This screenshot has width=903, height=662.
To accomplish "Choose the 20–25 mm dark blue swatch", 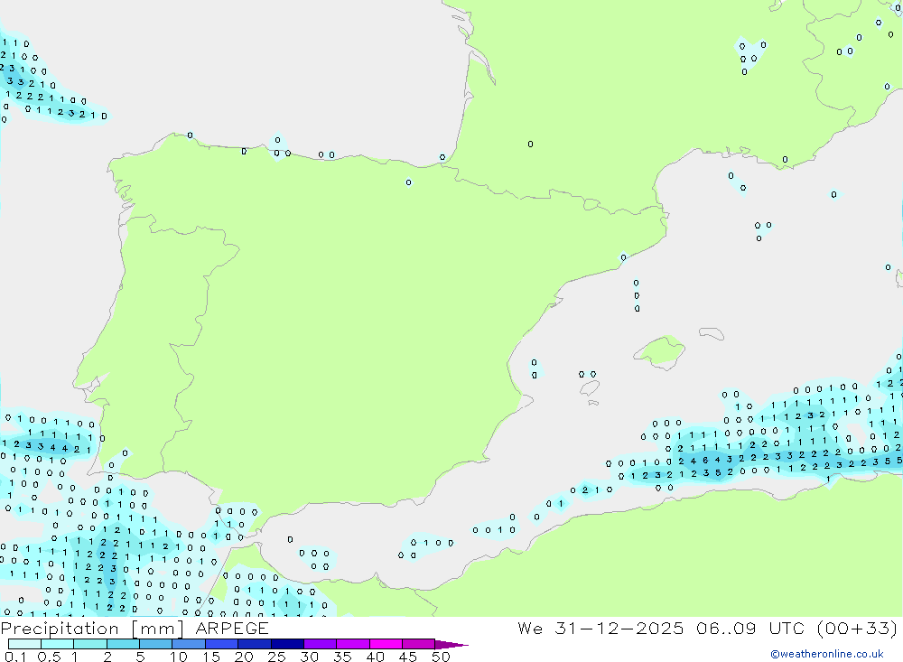I will (255, 644).
